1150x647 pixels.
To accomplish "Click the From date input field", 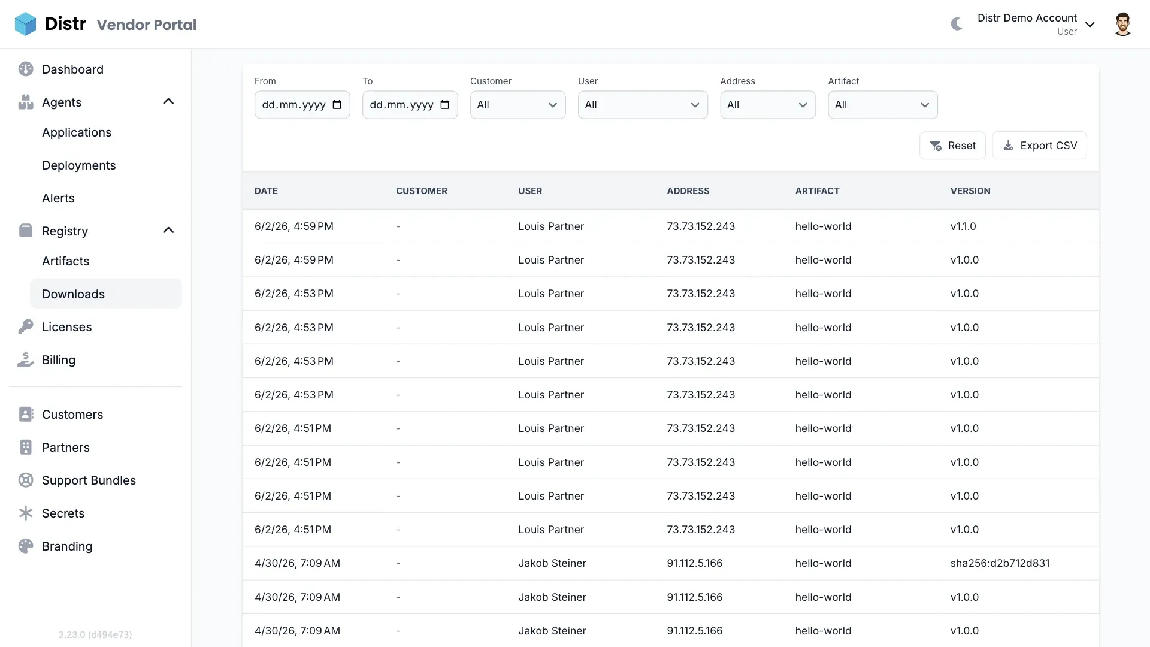I will [302, 105].
